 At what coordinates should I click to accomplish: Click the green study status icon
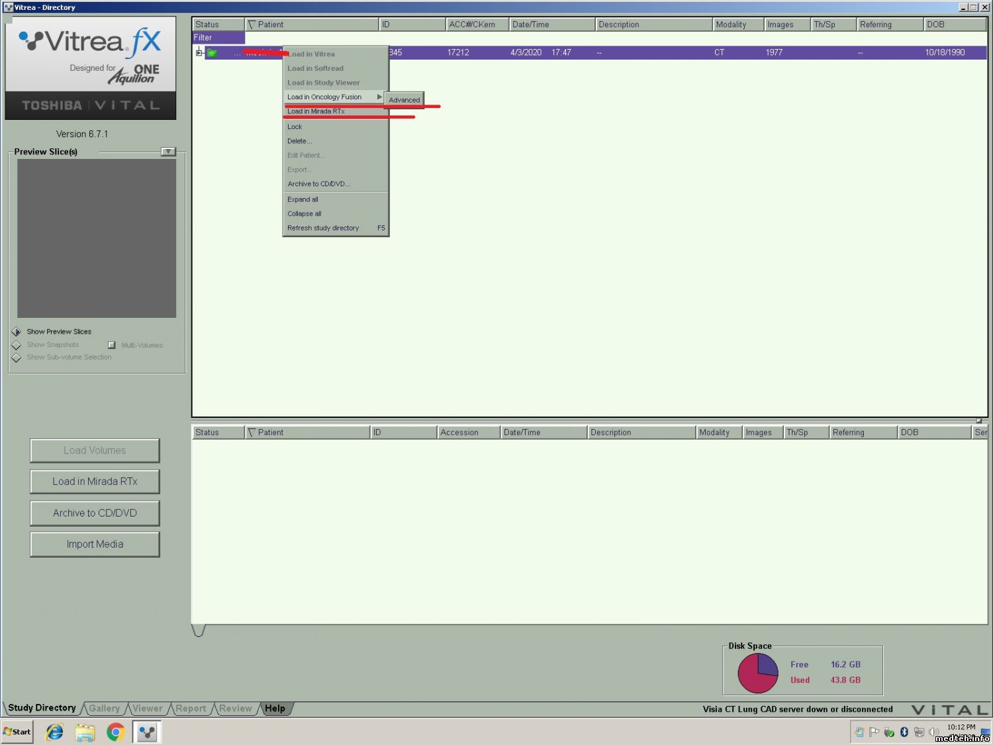coord(212,53)
